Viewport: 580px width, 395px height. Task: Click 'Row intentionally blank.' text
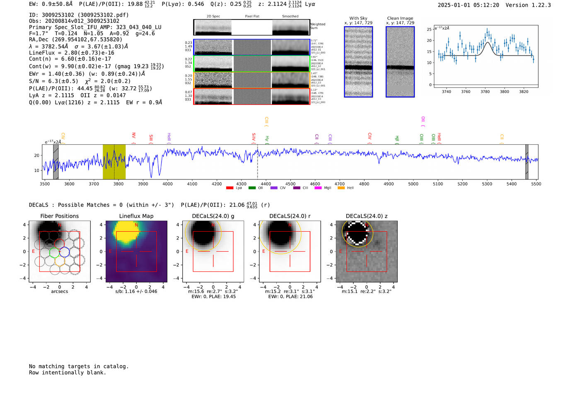point(68,373)
